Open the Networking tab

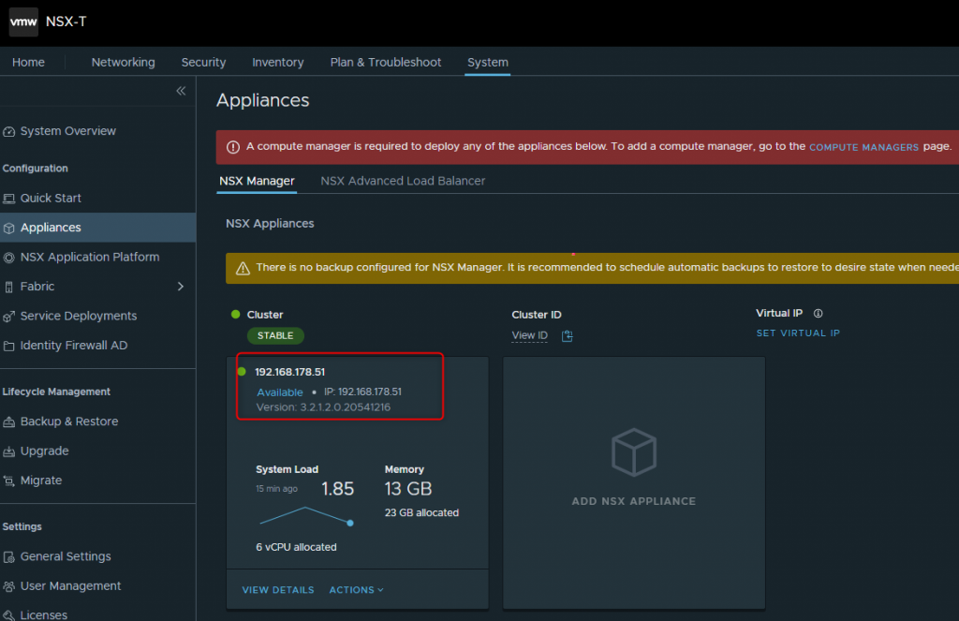click(123, 62)
